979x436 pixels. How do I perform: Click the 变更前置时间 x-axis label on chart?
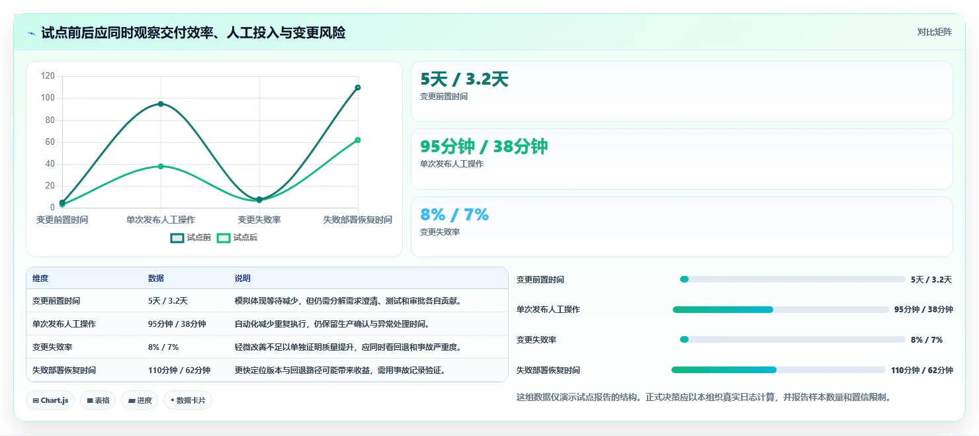(x=62, y=220)
